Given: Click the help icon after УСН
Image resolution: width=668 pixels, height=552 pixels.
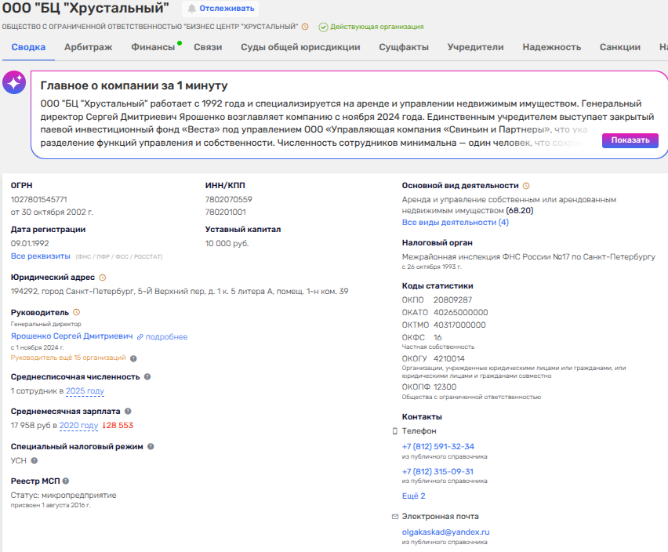Looking at the screenshot, I should (x=34, y=461).
